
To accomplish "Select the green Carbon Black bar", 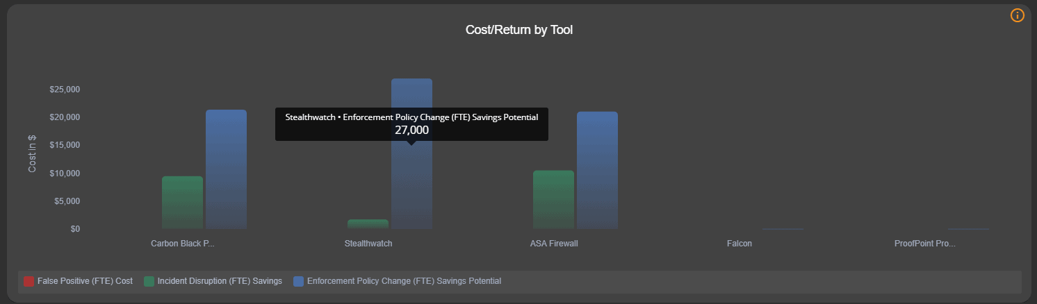I will point(183,203).
